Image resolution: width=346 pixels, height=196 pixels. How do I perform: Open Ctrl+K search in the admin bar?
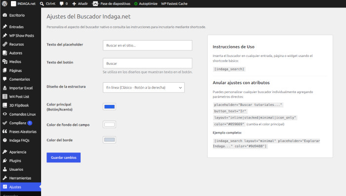(47, 4)
